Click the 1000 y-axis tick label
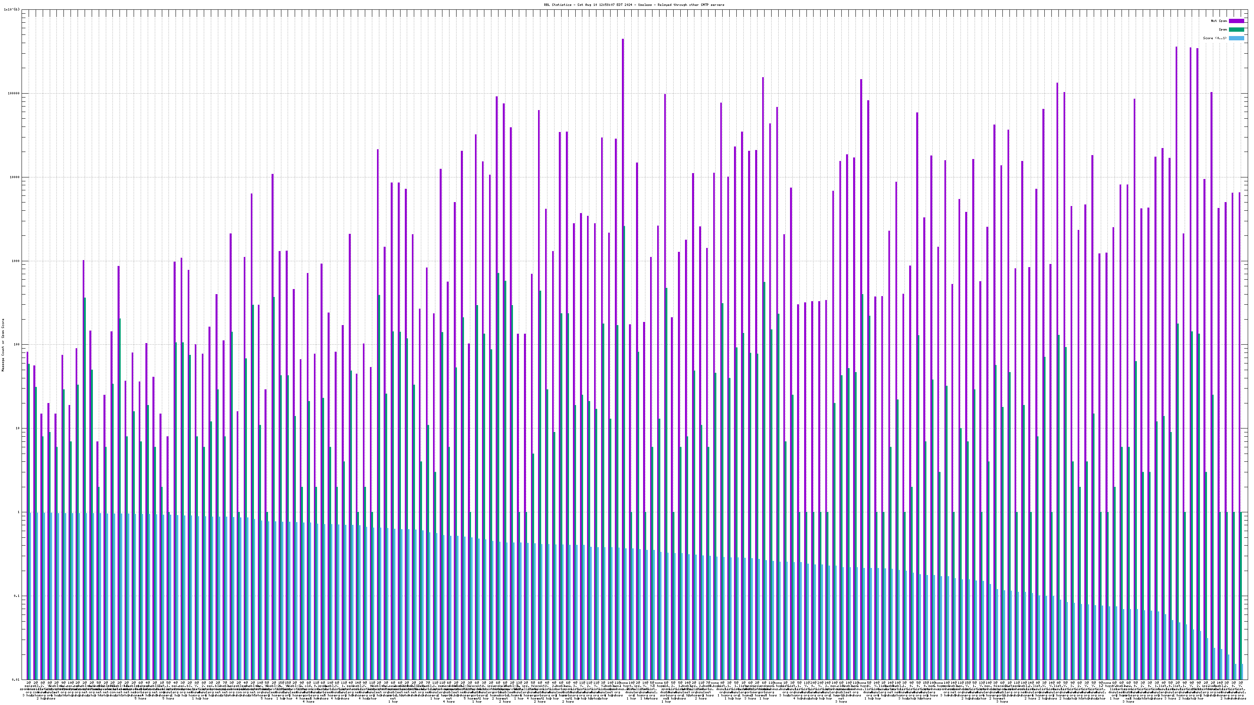The height and width of the screenshot is (705, 1254). (16, 261)
